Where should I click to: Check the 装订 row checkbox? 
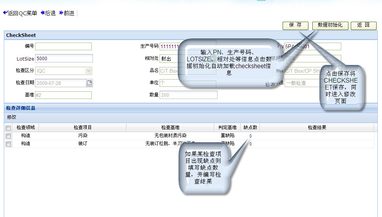[8, 144]
